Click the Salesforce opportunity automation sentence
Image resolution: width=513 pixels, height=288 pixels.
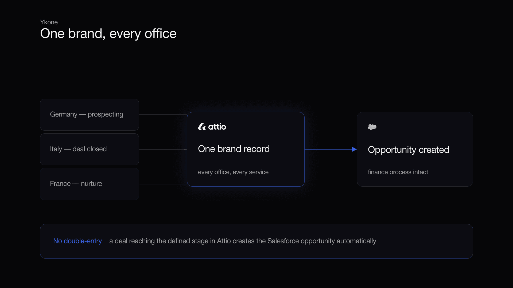point(243,241)
